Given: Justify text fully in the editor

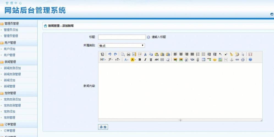Looking at the screenshot, I should point(192,54).
